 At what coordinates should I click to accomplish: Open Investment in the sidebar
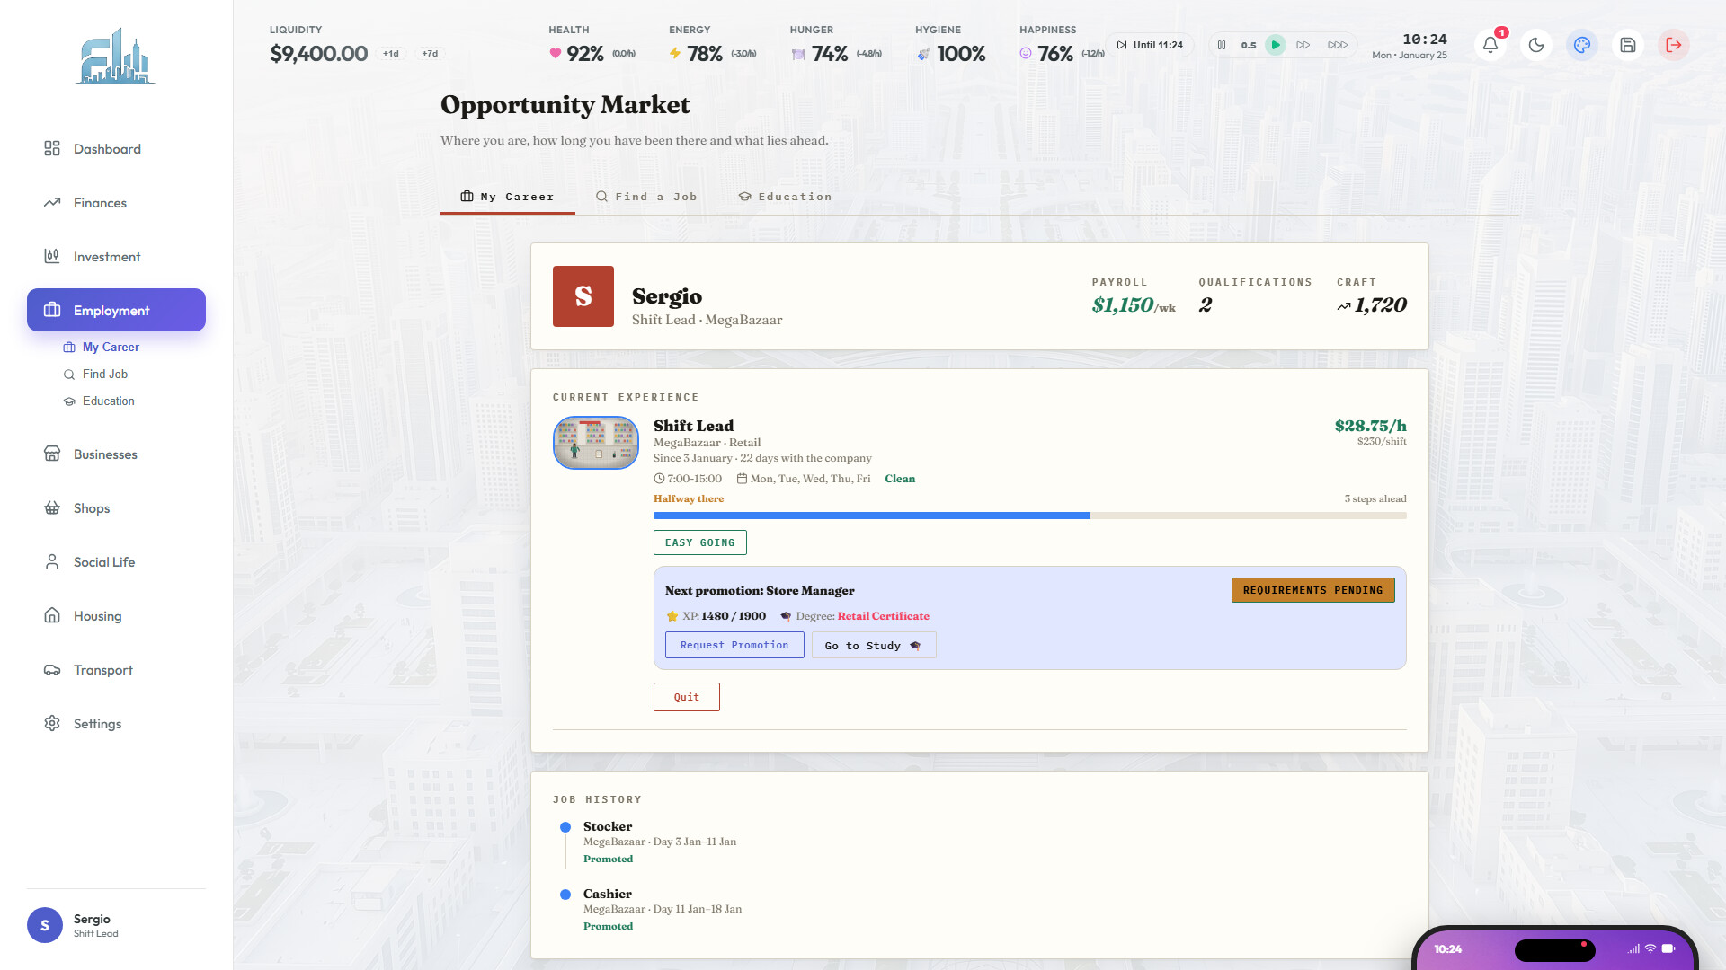tap(116, 257)
